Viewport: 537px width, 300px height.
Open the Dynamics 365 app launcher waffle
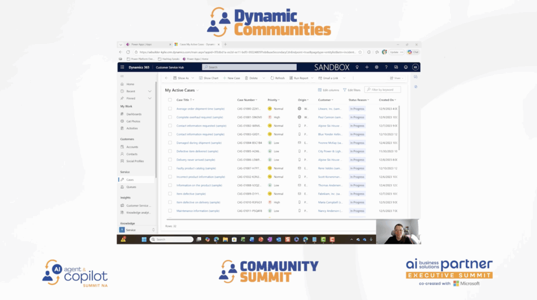pyautogui.click(x=122, y=67)
